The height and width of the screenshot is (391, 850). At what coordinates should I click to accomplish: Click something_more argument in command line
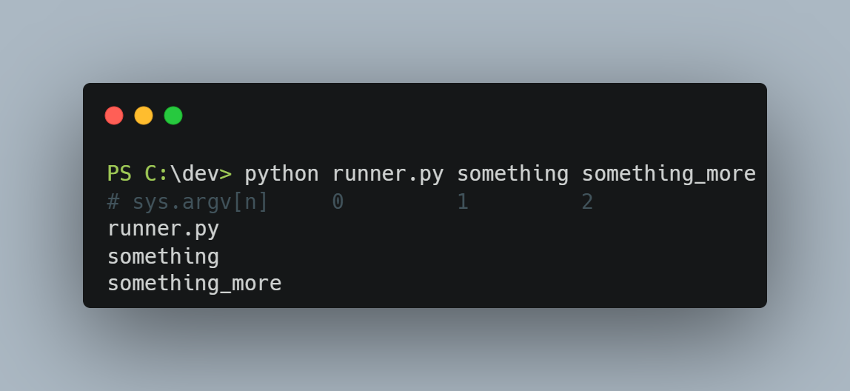[x=669, y=175]
